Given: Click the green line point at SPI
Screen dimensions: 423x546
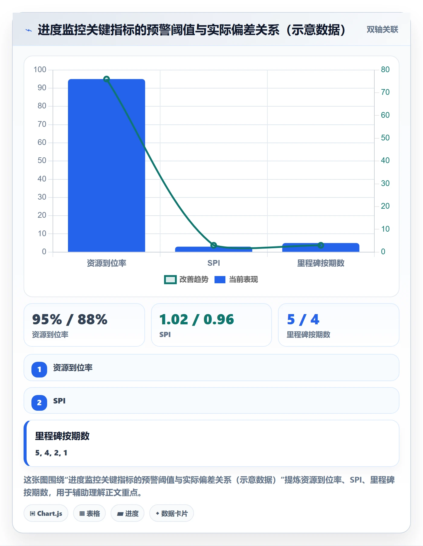Looking at the screenshot, I should click(x=214, y=245).
